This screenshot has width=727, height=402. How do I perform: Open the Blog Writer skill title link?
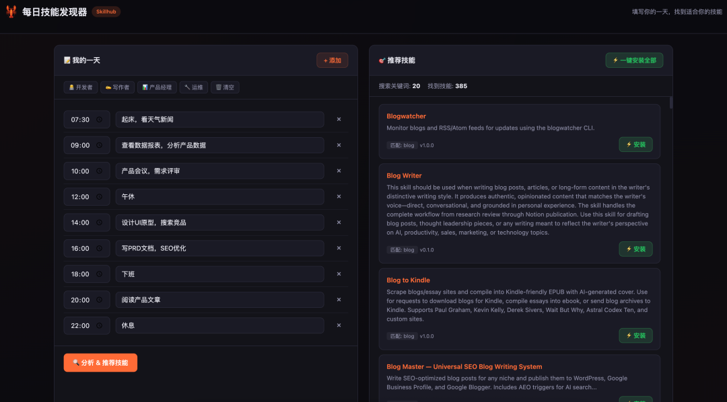point(404,175)
